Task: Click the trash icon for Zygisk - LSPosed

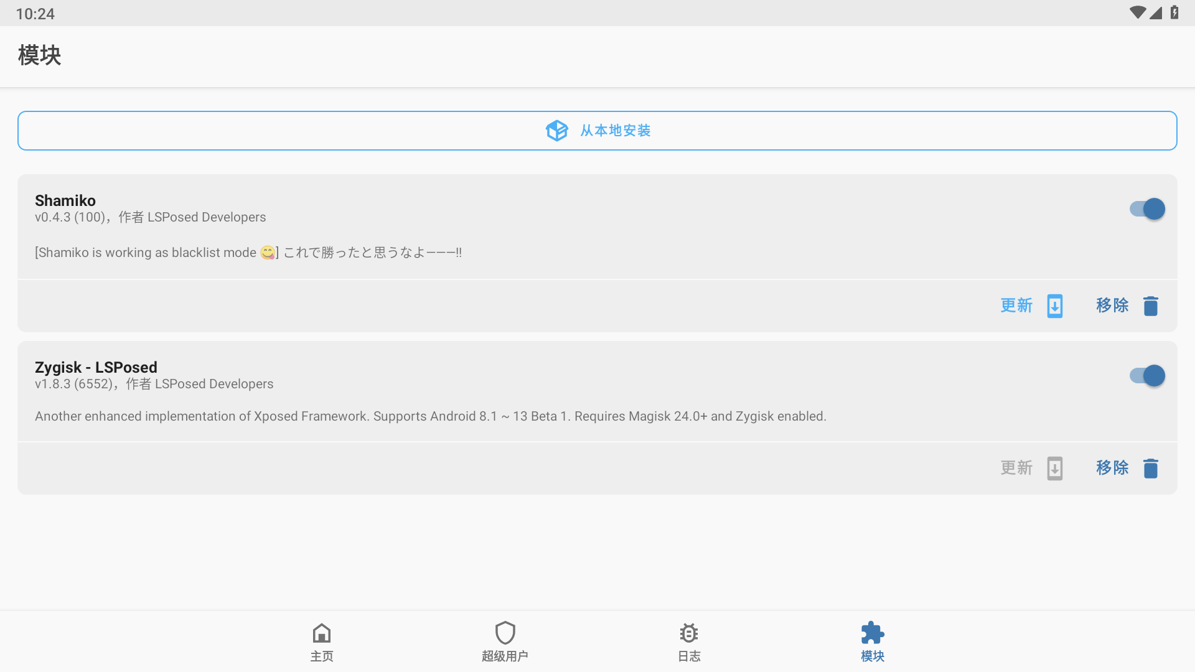Action: [x=1151, y=469]
